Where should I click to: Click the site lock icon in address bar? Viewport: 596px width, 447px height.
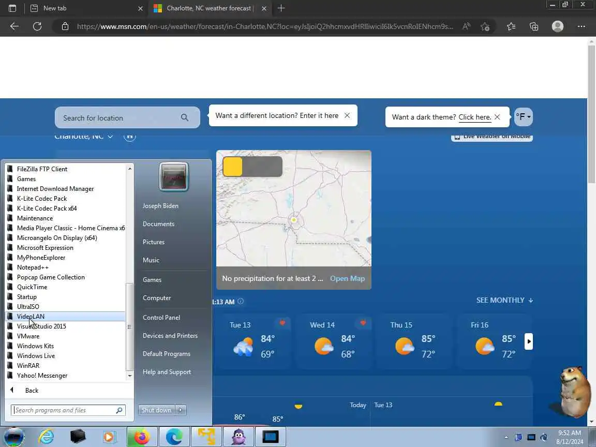point(65,26)
